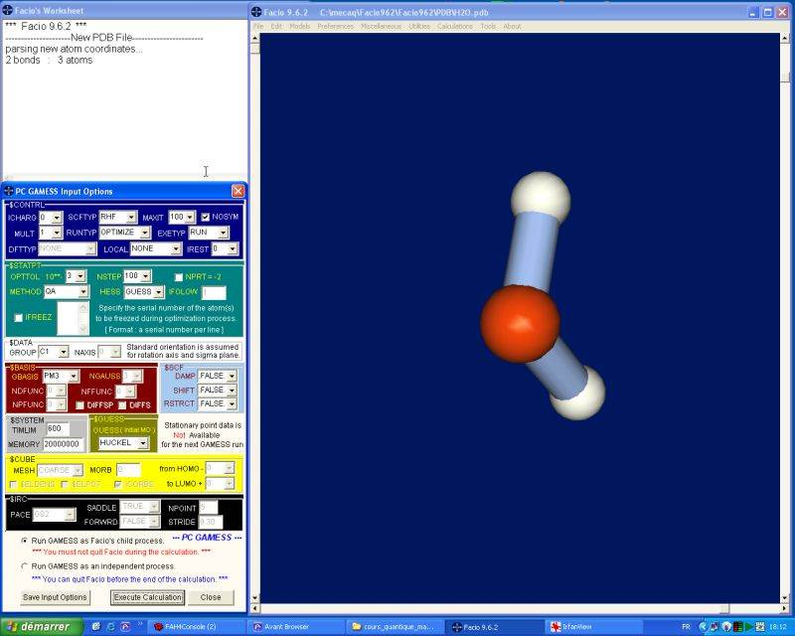Screen dimensions: 795x636
Task: Click the Close button in GAMESS dialog
Action: coord(211,597)
